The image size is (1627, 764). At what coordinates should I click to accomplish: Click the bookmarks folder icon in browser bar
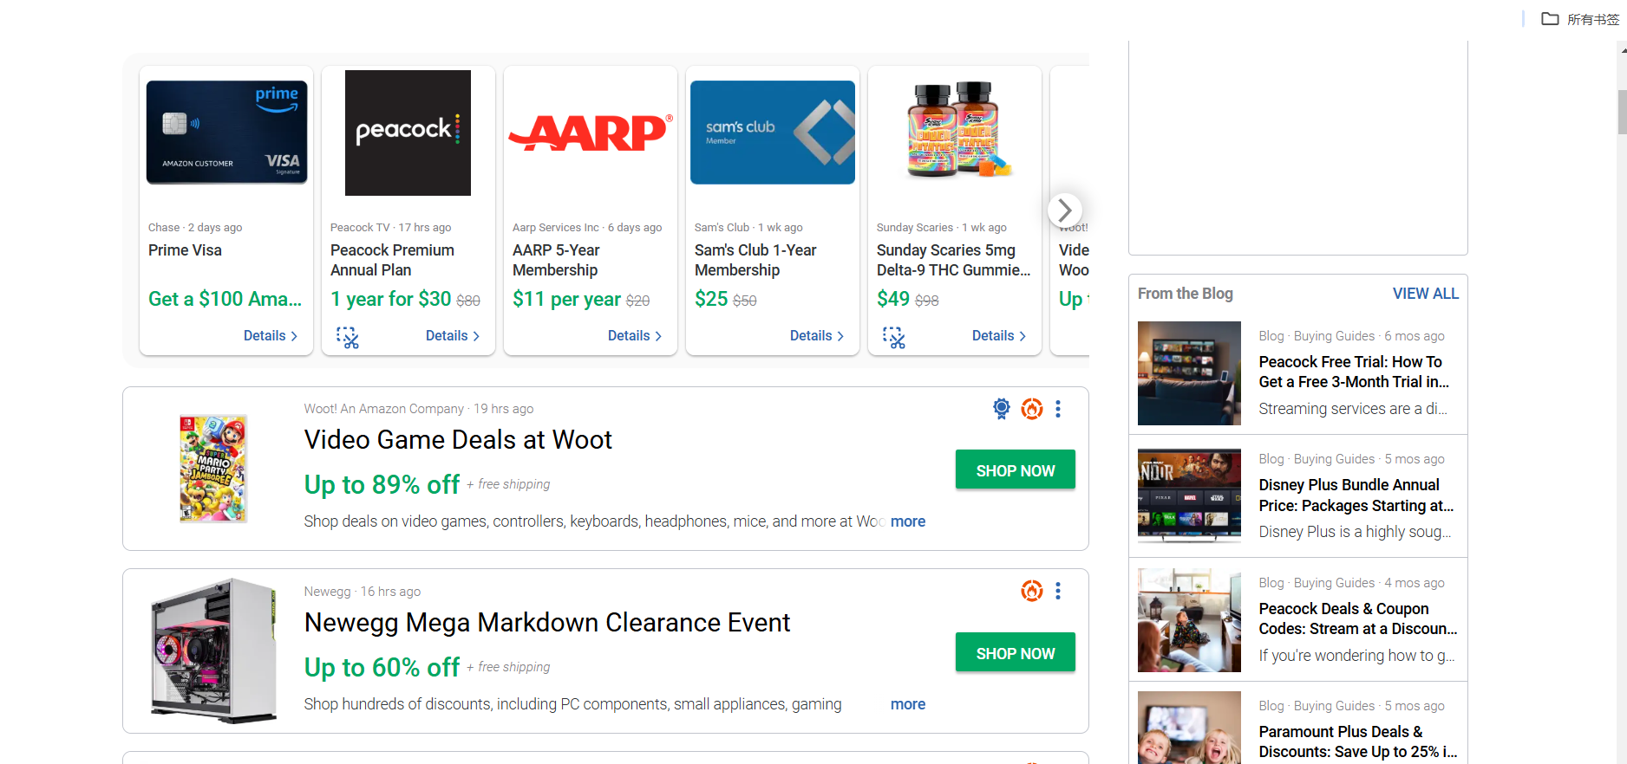pyautogui.click(x=1550, y=19)
